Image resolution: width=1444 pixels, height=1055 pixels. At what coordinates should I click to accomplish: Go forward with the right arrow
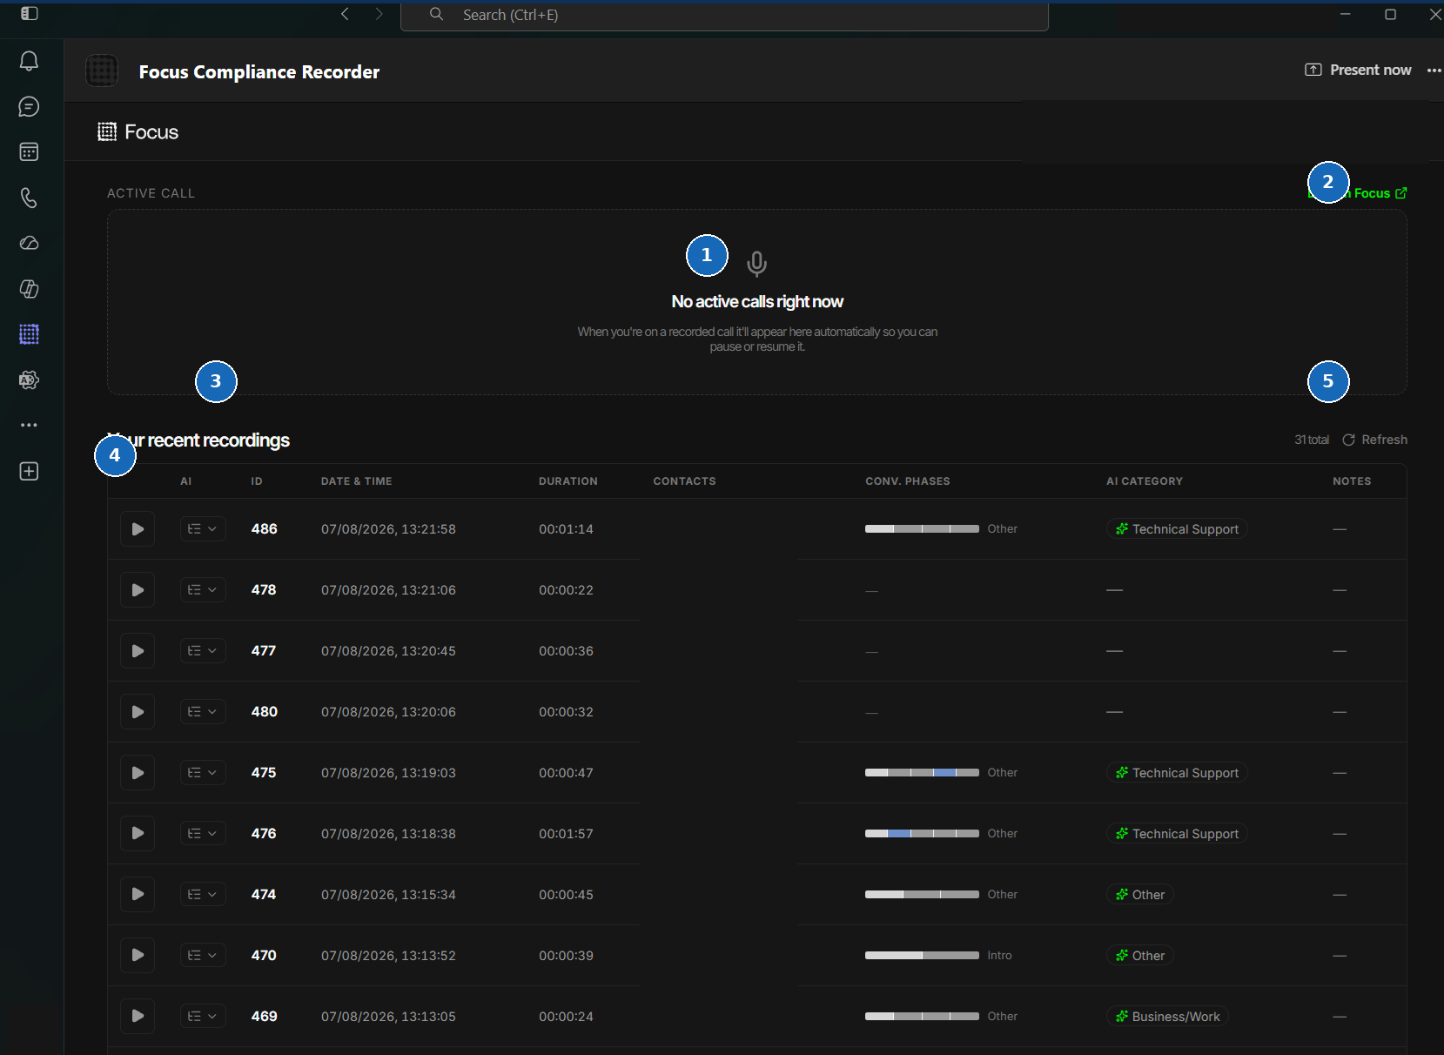(379, 14)
